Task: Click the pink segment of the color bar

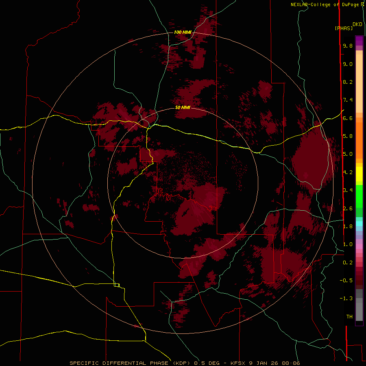Action: [359, 246]
